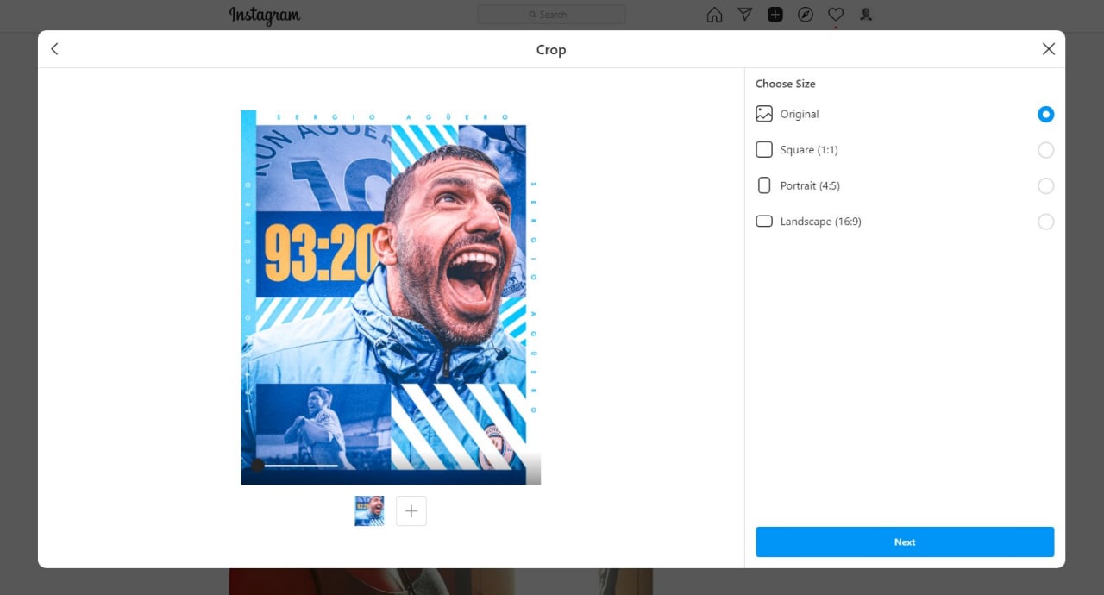Select the Agüero photo thumbnail

coord(369,511)
